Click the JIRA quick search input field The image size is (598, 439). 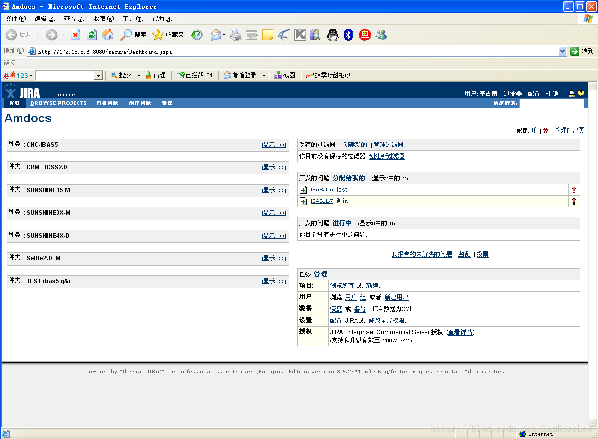pyautogui.click(x=551, y=103)
